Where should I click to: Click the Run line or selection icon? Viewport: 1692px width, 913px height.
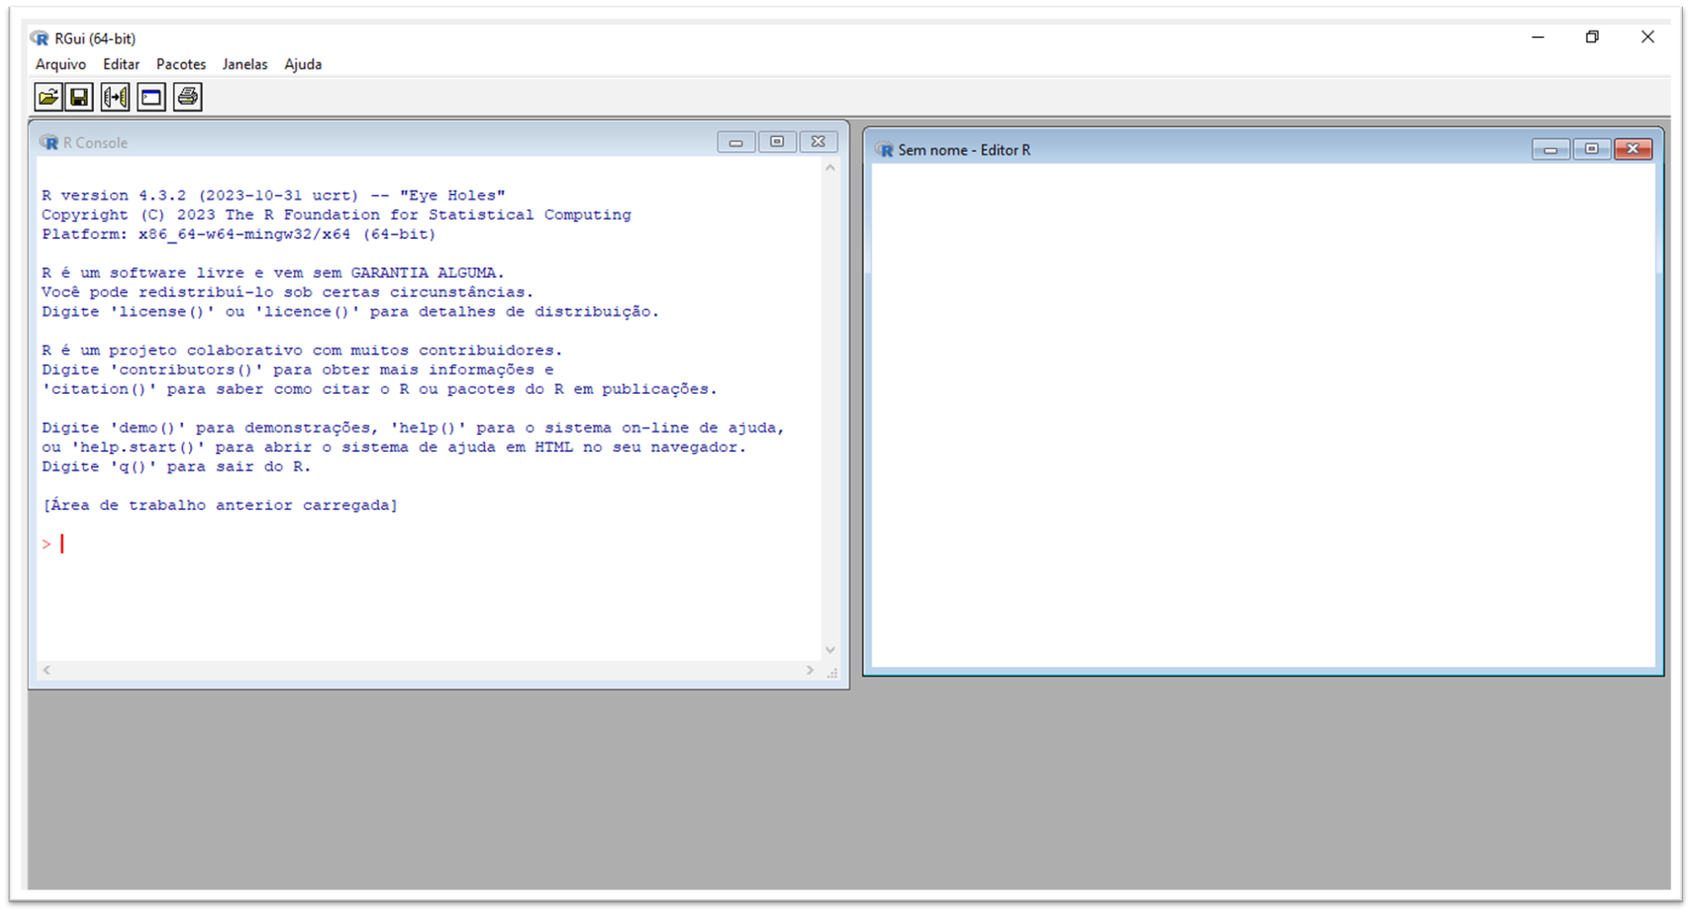coord(115,97)
